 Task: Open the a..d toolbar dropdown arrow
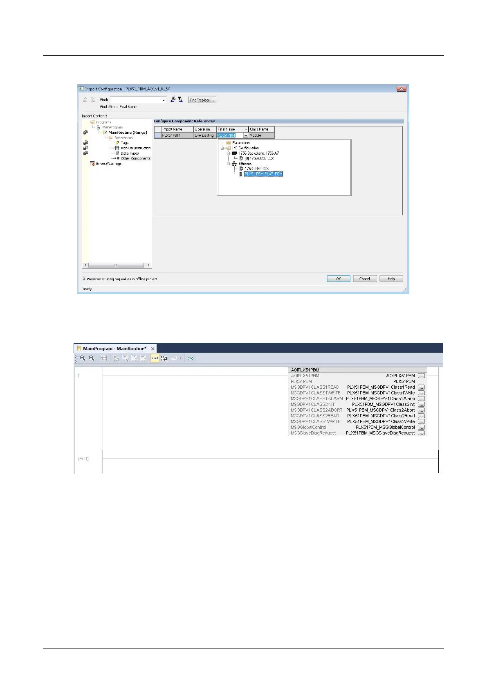(181, 358)
